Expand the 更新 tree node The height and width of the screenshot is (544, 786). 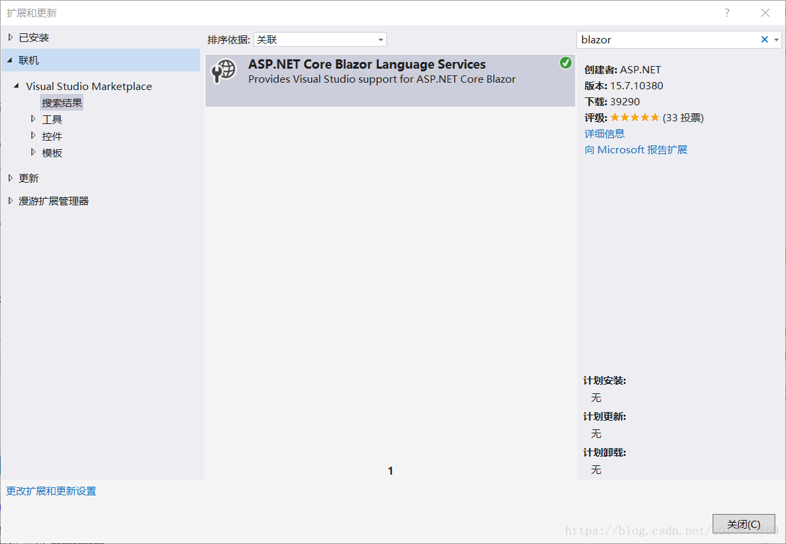[x=11, y=178]
